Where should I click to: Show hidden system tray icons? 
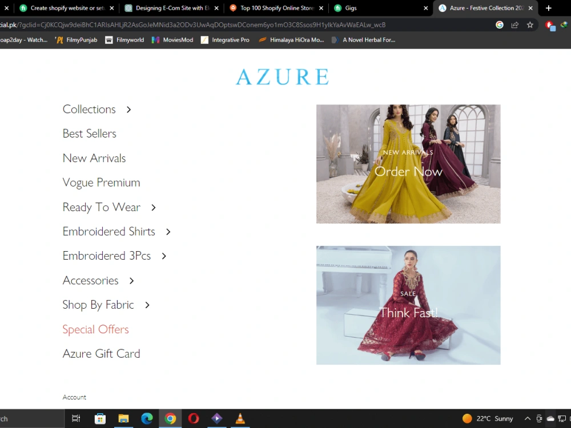coord(527,418)
